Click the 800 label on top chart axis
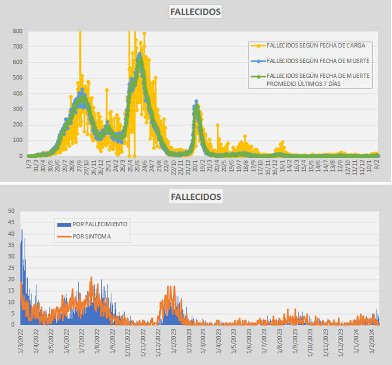Image resolution: width=392 pixels, height=365 pixels. (18, 31)
